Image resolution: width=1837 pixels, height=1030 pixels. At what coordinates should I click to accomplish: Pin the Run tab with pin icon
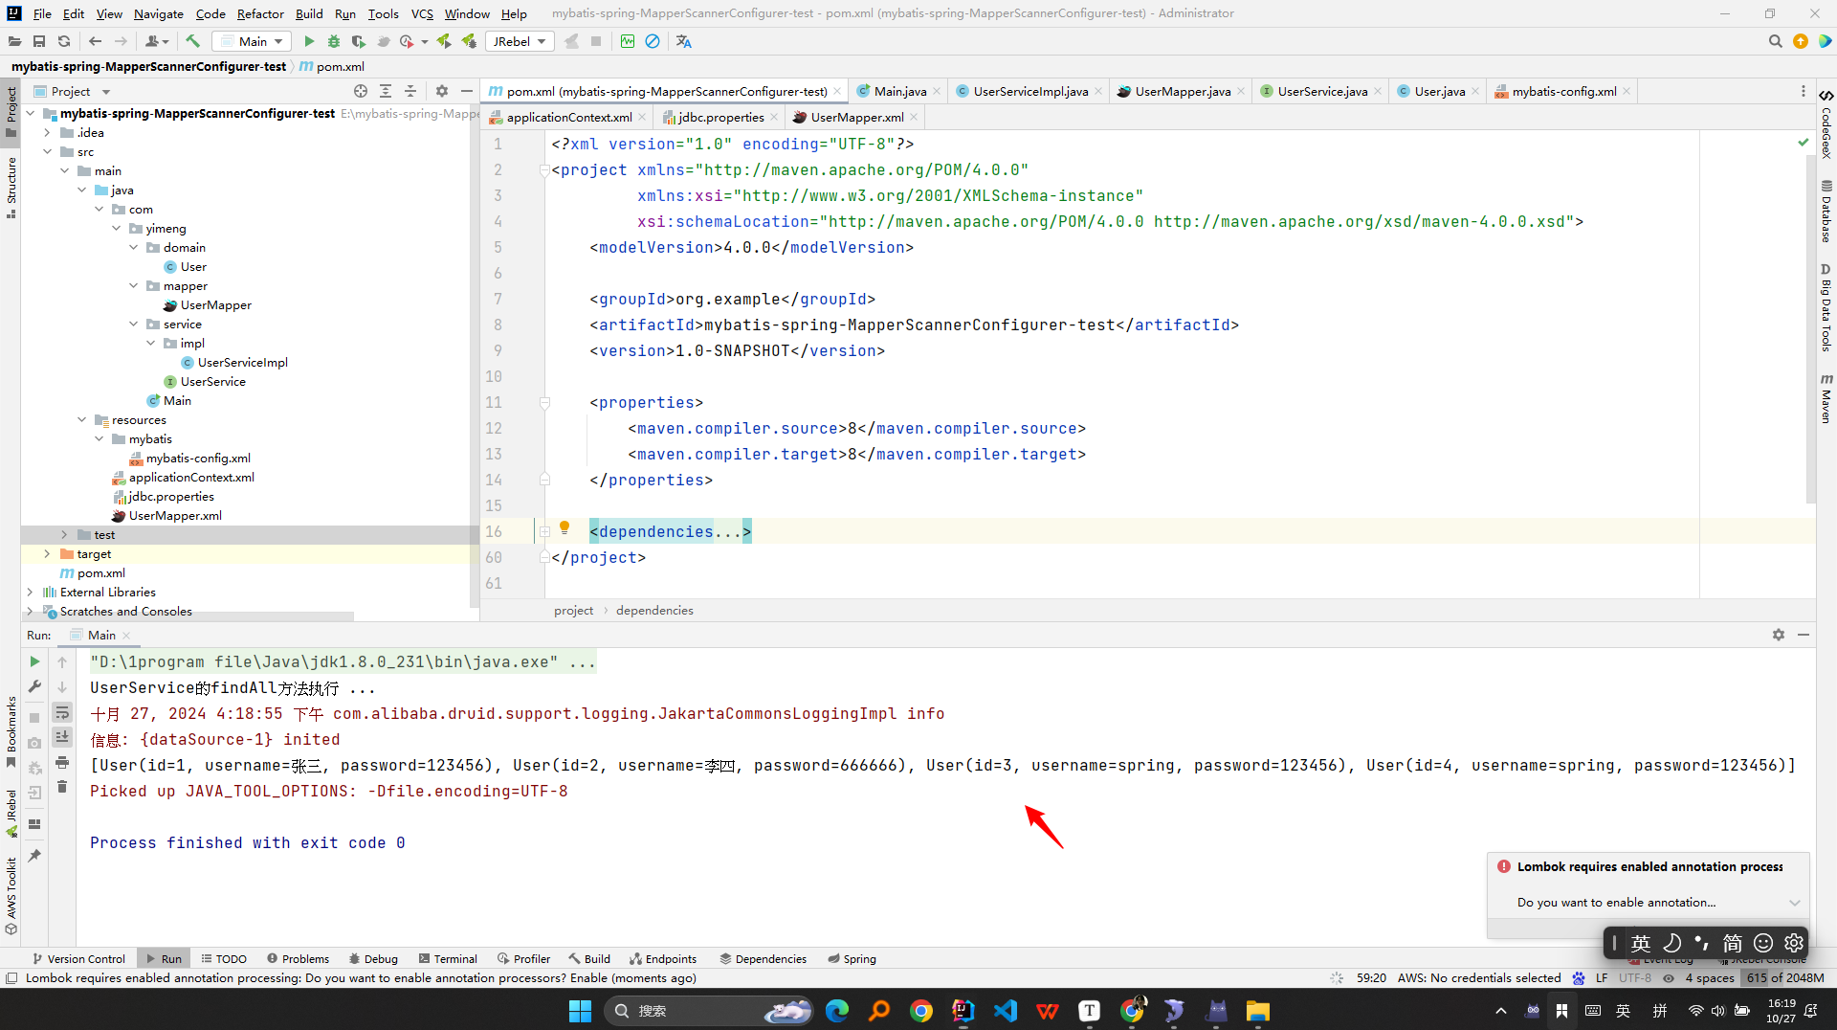tap(34, 855)
